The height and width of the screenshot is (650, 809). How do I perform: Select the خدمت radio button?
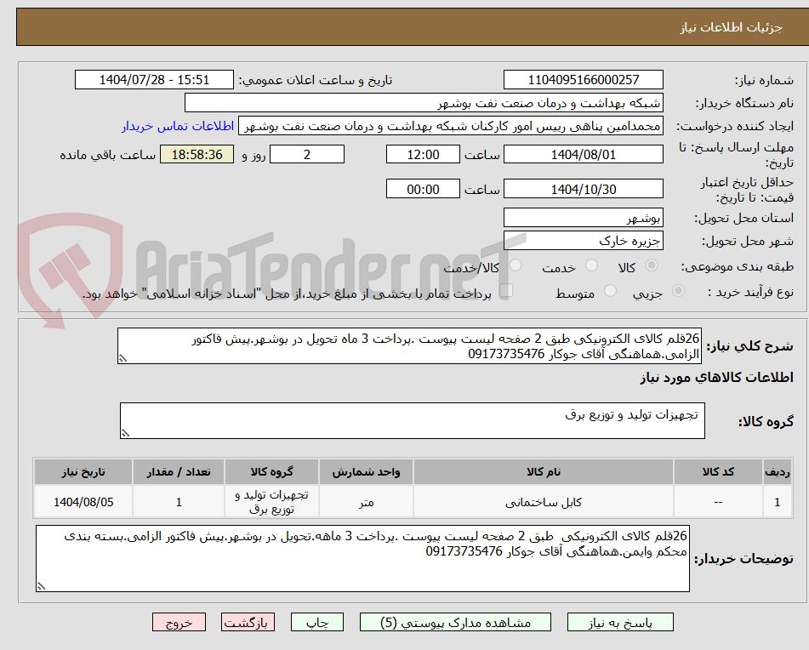pyautogui.click(x=590, y=265)
